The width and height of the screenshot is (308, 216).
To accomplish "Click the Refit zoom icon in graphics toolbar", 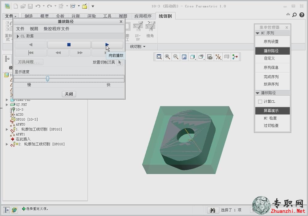I will click(x=159, y=57).
